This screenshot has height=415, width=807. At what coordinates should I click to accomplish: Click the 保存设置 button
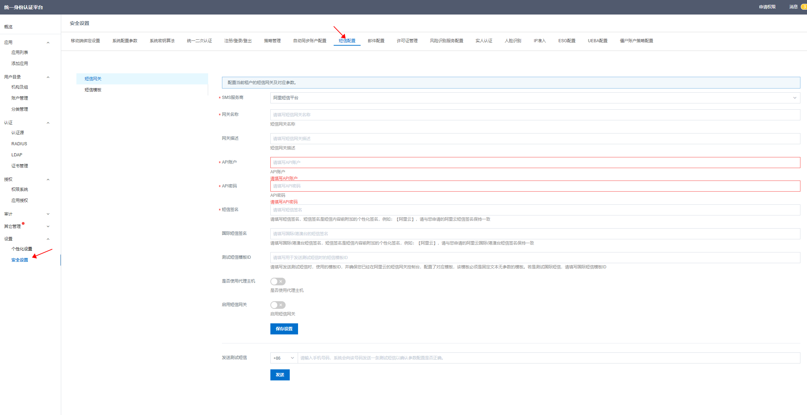click(284, 329)
